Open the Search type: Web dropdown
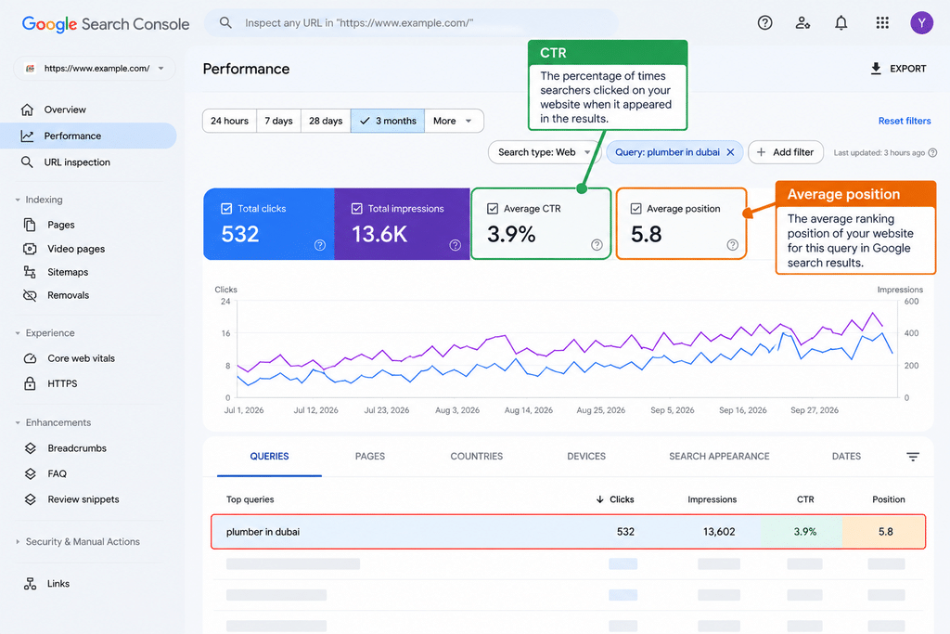 click(544, 152)
